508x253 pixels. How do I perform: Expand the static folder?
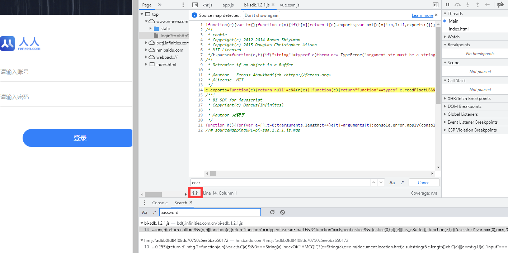coord(151,29)
